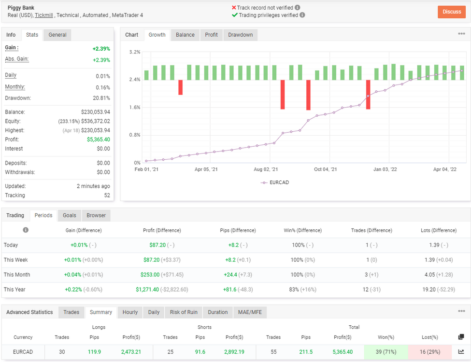Click the Discuss button
The image size is (471, 362).
[x=452, y=12]
